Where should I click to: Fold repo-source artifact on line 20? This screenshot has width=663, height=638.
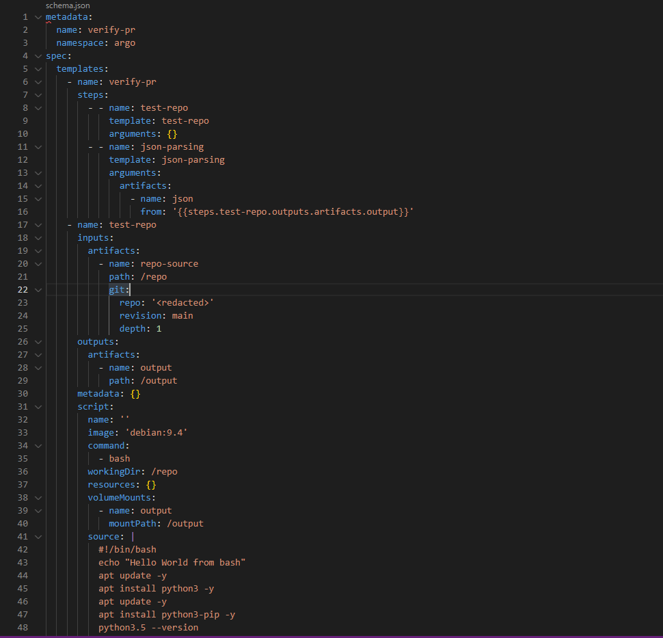point(38,264)
